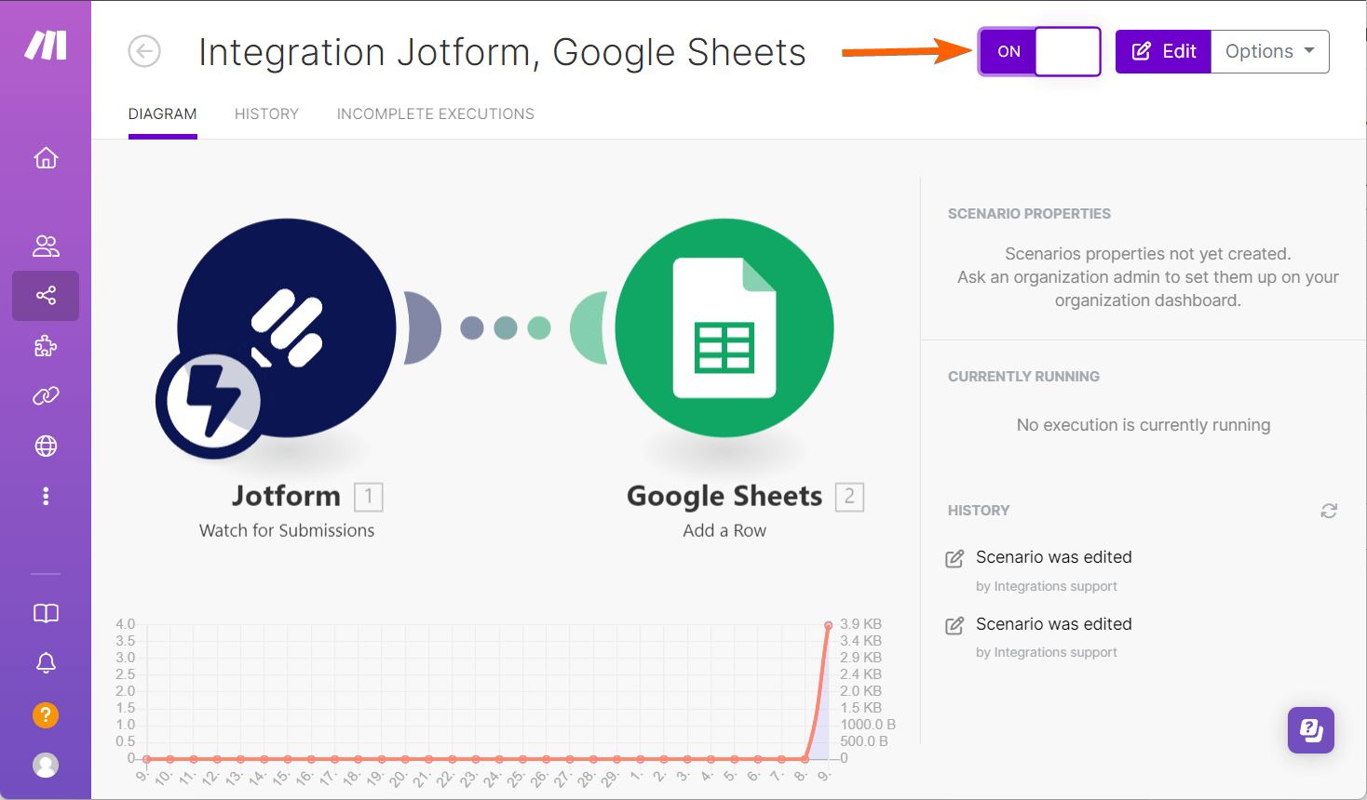Open the Templates puzzle icon
1367x800 pixels.
46,346
